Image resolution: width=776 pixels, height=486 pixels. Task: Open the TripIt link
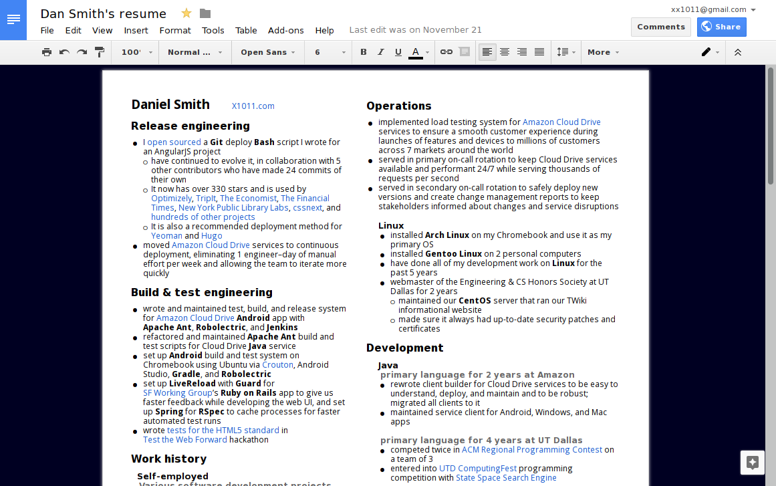(x=206, y=199)
